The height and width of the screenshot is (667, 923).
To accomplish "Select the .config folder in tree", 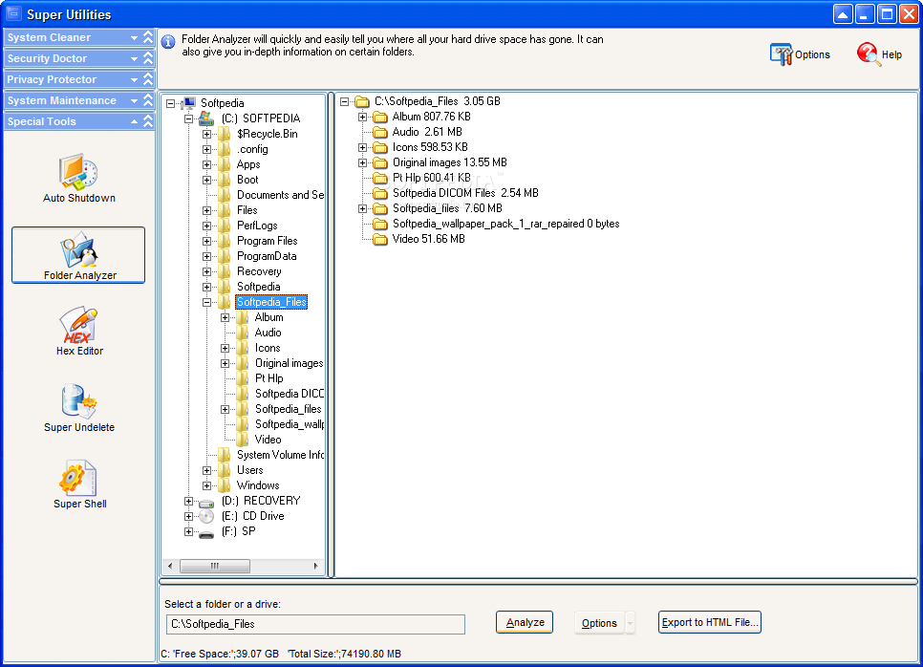I will [x=252, y=149].
